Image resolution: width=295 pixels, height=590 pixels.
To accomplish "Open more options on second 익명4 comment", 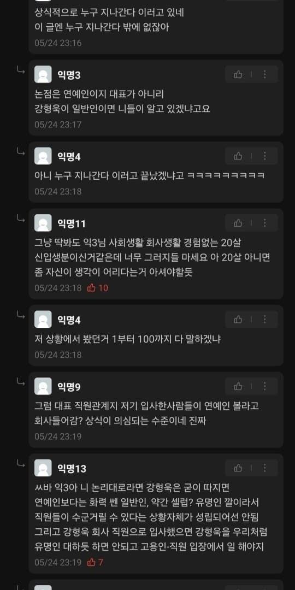I will [x=264, y=320].
